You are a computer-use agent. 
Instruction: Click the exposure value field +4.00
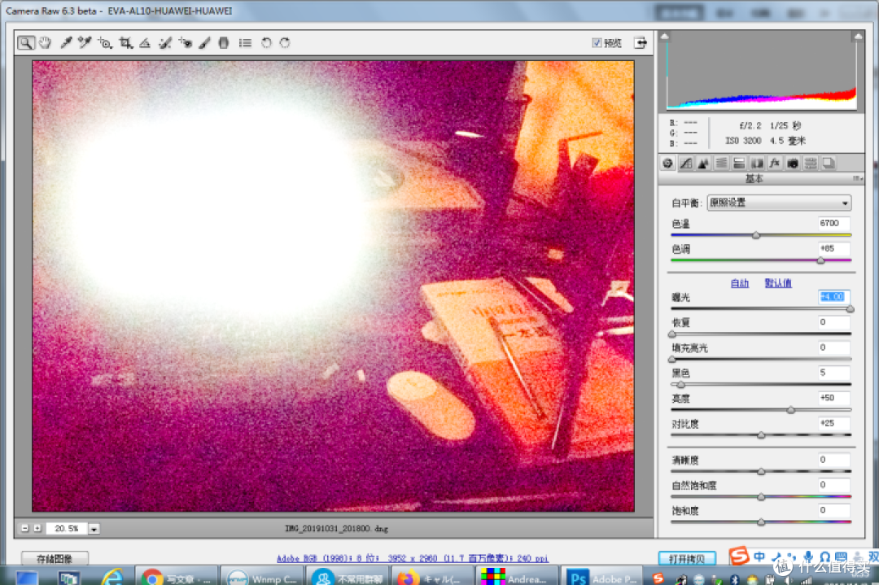pos(833,296)
